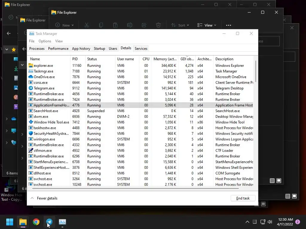Sort by the PID column header
306x229 pixels.
click(78, 59)
